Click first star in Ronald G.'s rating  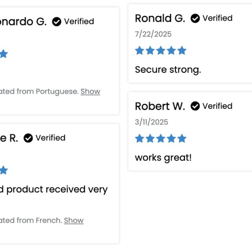(139, 50)
